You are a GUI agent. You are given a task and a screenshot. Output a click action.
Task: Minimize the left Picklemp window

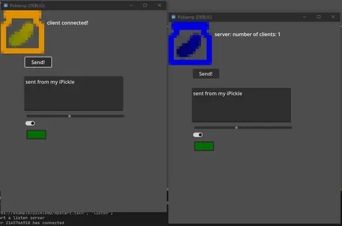point(131,6)
